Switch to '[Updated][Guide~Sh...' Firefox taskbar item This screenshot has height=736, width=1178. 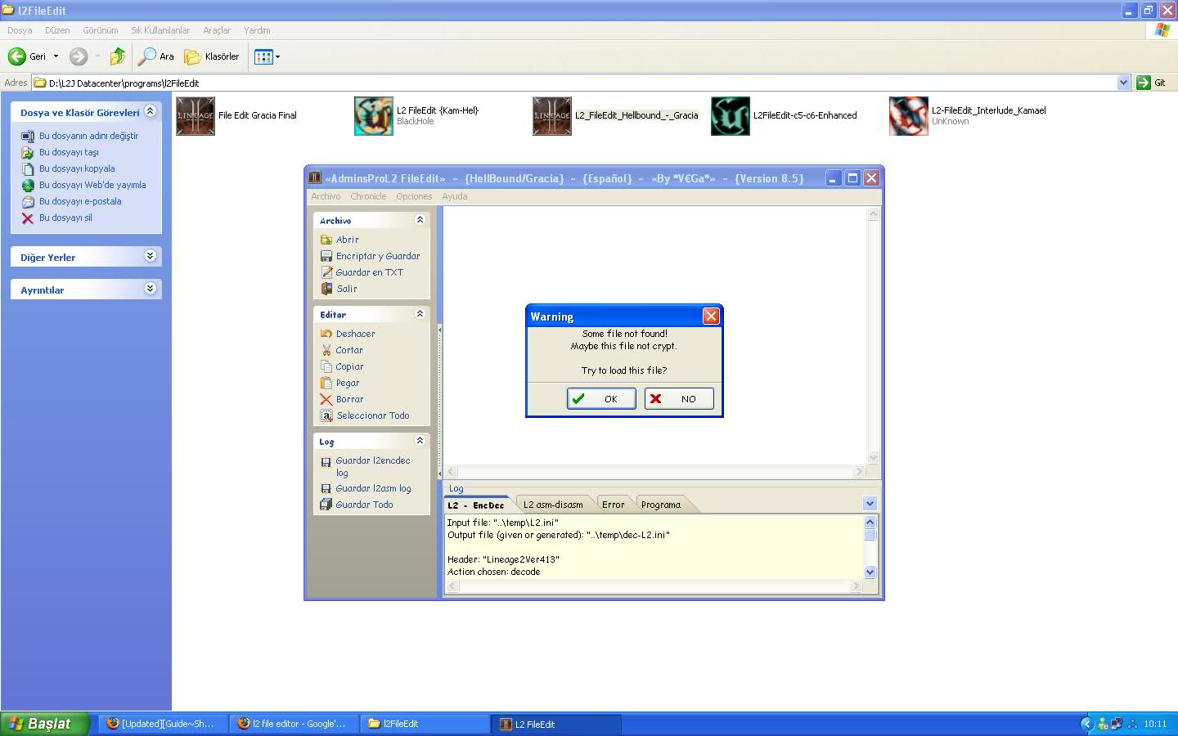click(164, 724)
